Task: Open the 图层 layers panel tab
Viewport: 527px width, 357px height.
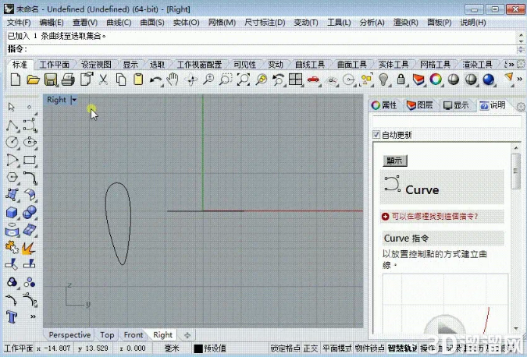Action: (420, 105)
